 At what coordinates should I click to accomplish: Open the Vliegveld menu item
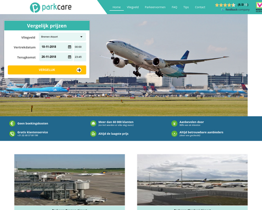point(132,7)
